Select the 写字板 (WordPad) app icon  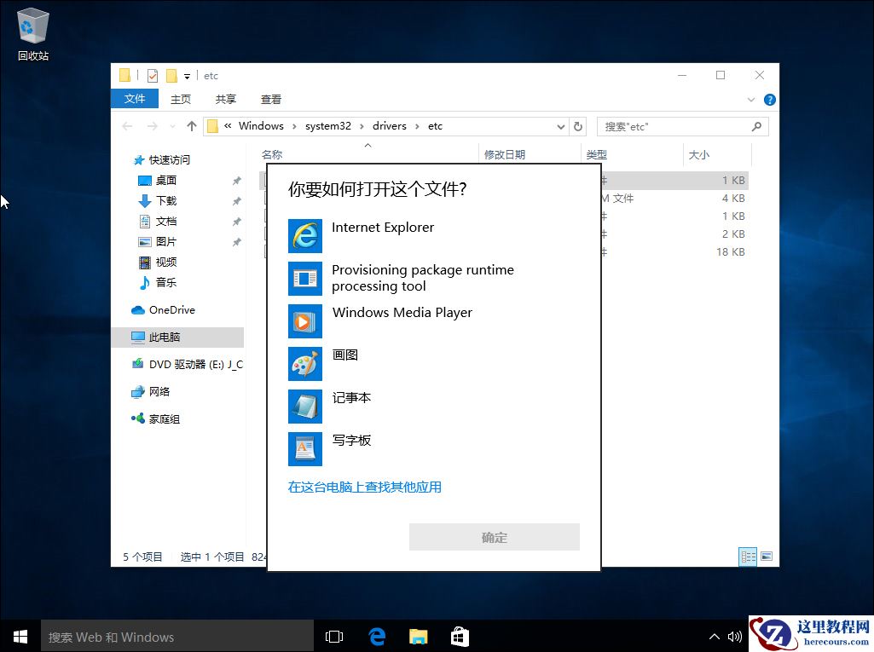pyautogui.click(x=304, y=449)
